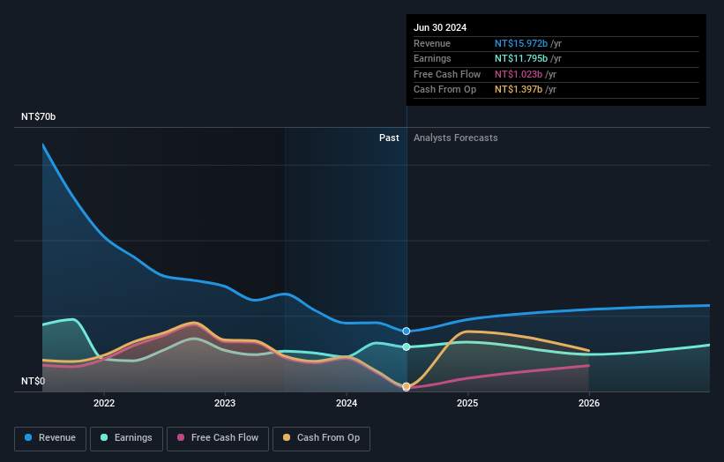Viewport: 724px width, 462px height.
Task: Toggle the Revenue legend button
Action: 50,438
